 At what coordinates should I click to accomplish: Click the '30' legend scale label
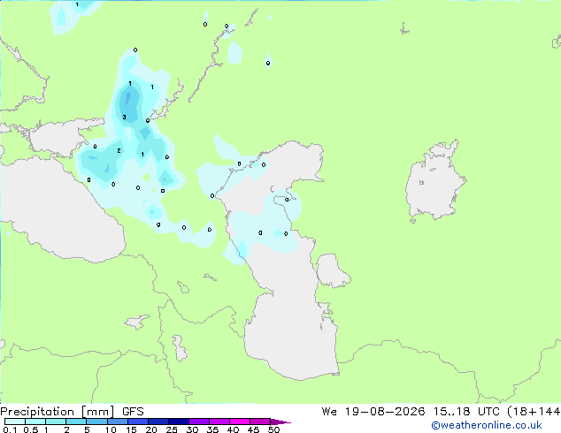(x=192, y=429)
